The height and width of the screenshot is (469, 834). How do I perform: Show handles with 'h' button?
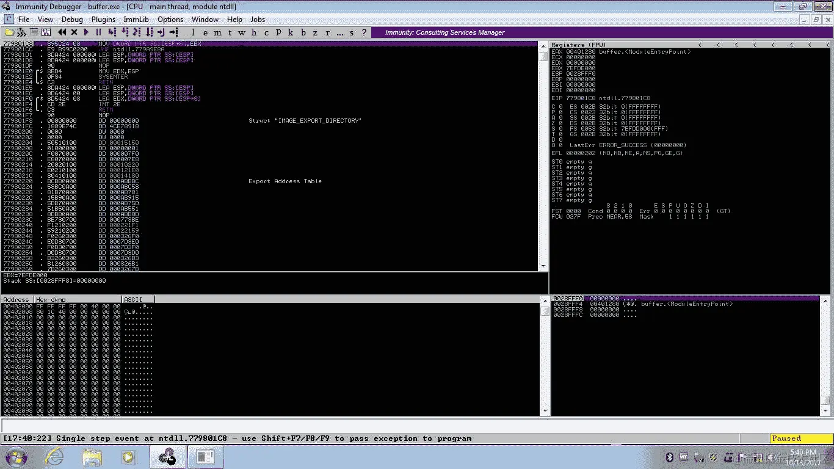[254, 32]
